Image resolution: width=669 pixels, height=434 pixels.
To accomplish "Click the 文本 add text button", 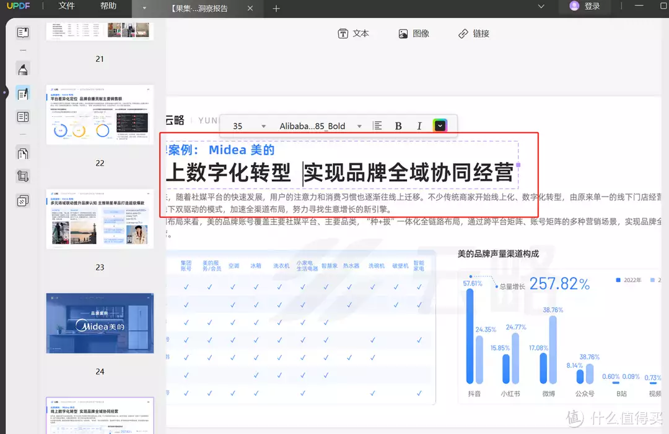I will pyautogui.click(x=353, y=34).
